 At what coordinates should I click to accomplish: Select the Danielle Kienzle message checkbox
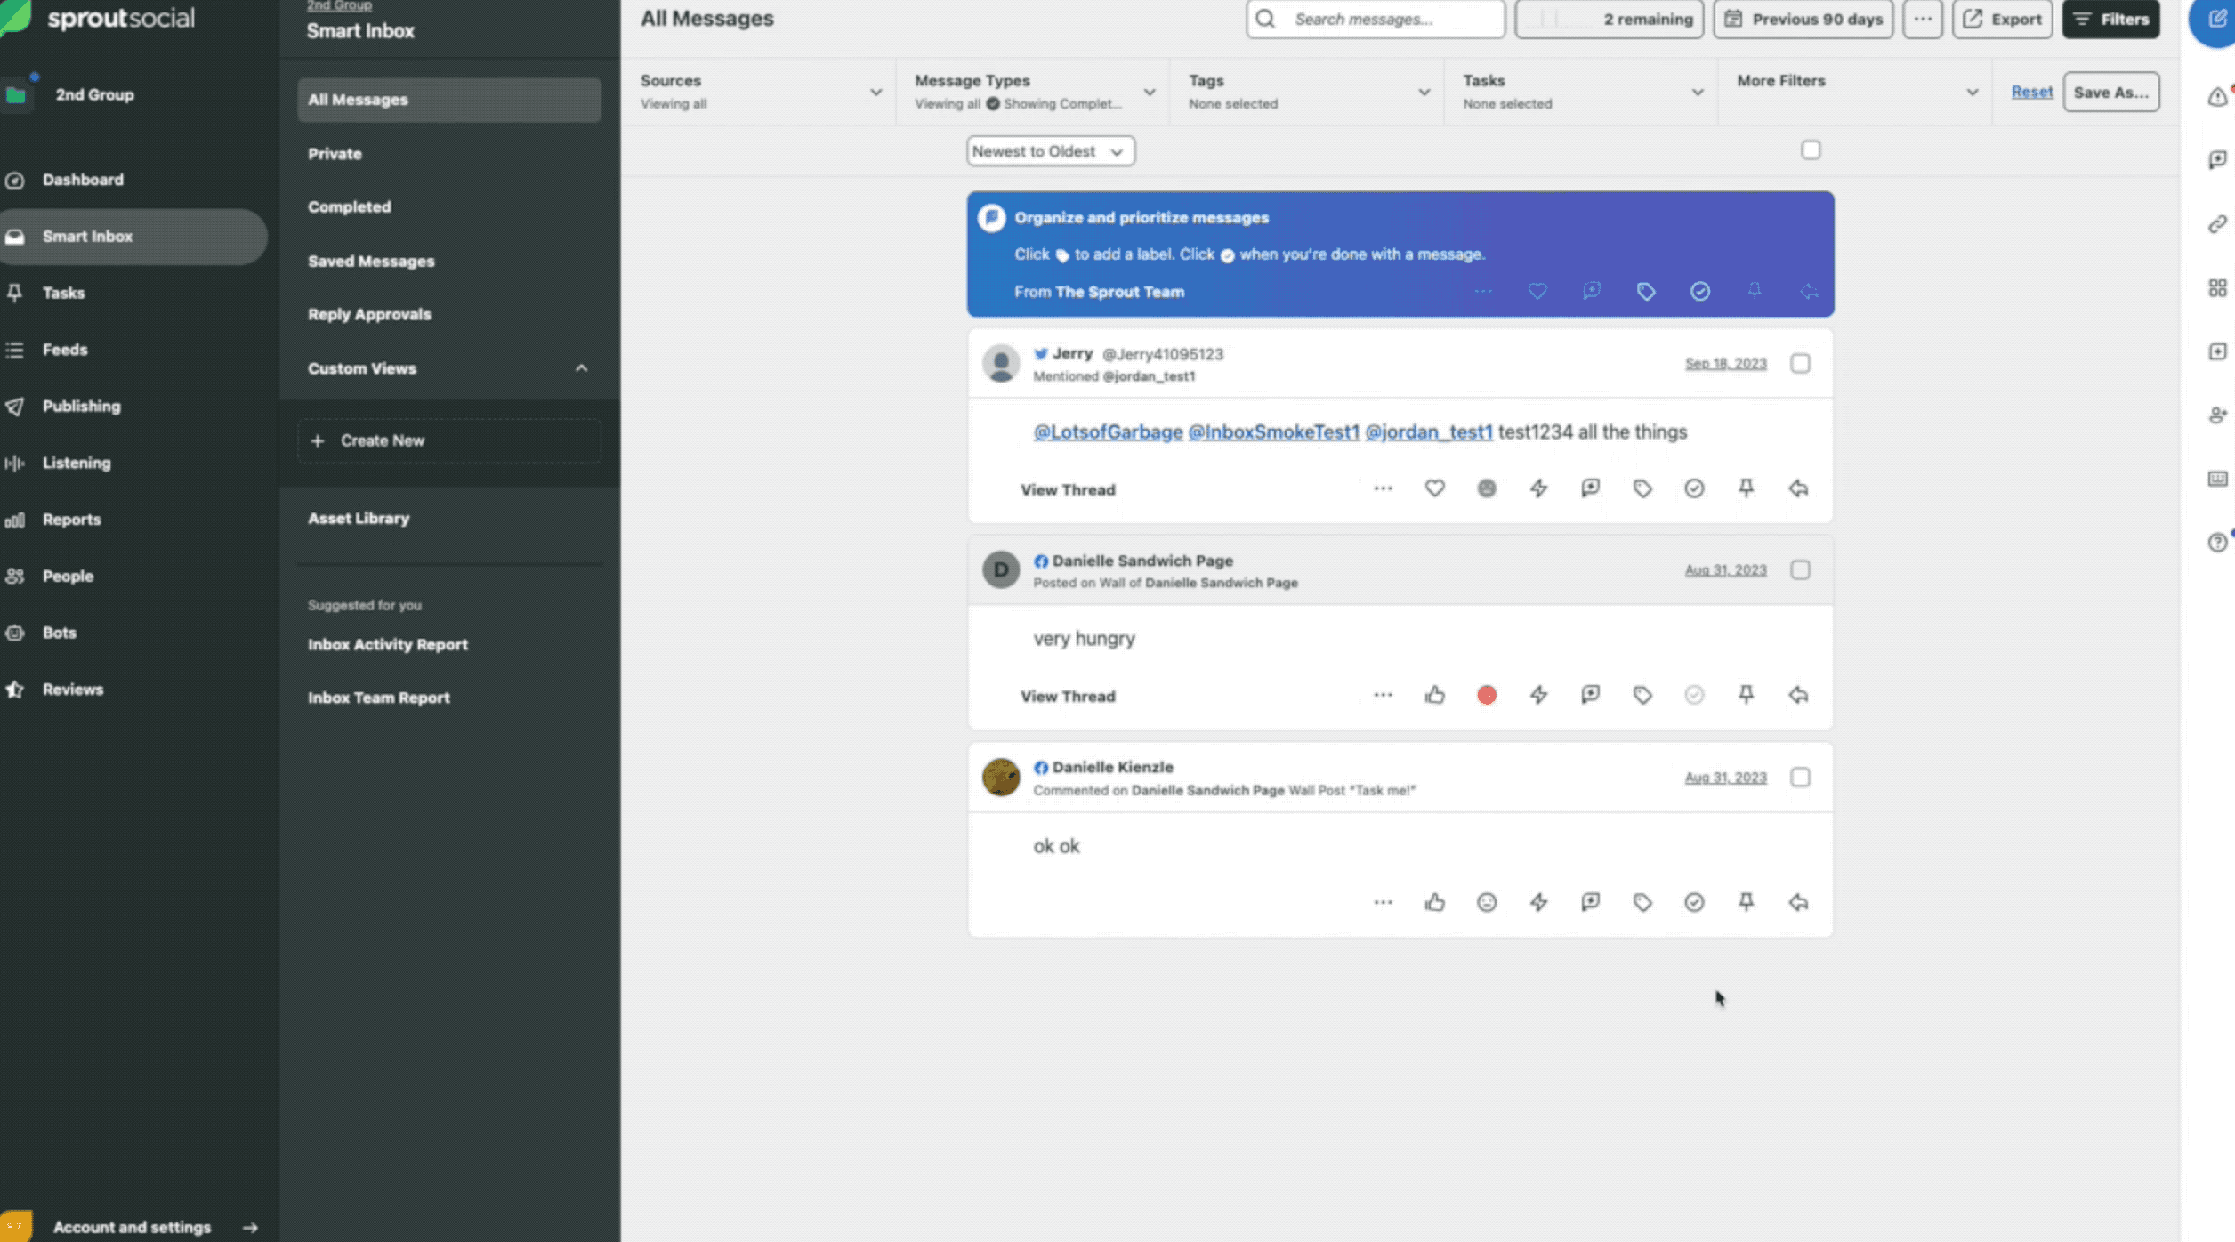tap(1800, 777)
